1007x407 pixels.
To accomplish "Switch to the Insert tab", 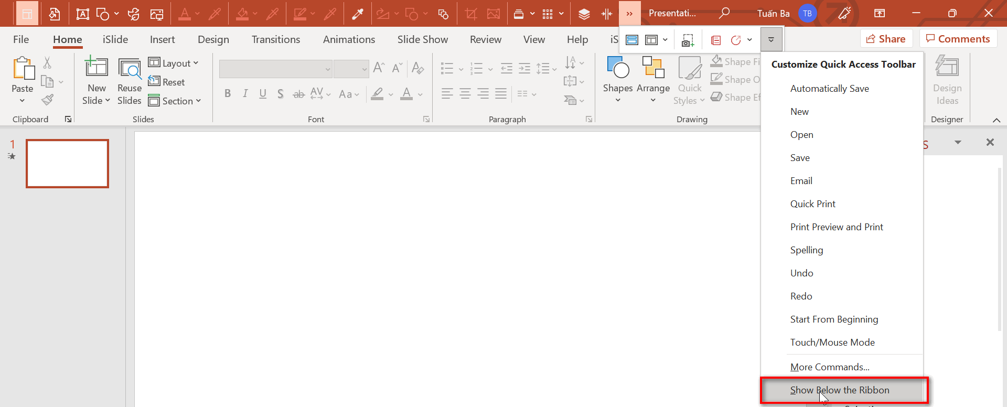I will tap(162, 39).
